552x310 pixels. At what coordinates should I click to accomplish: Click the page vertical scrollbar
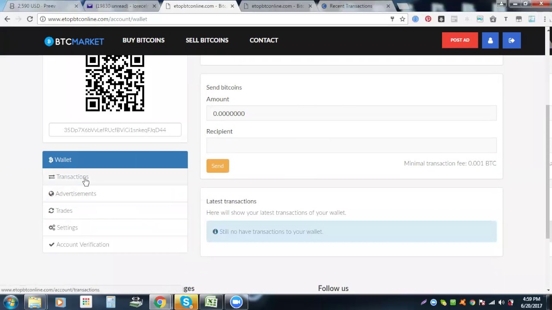pyautogui.click(x=549, y=171)
